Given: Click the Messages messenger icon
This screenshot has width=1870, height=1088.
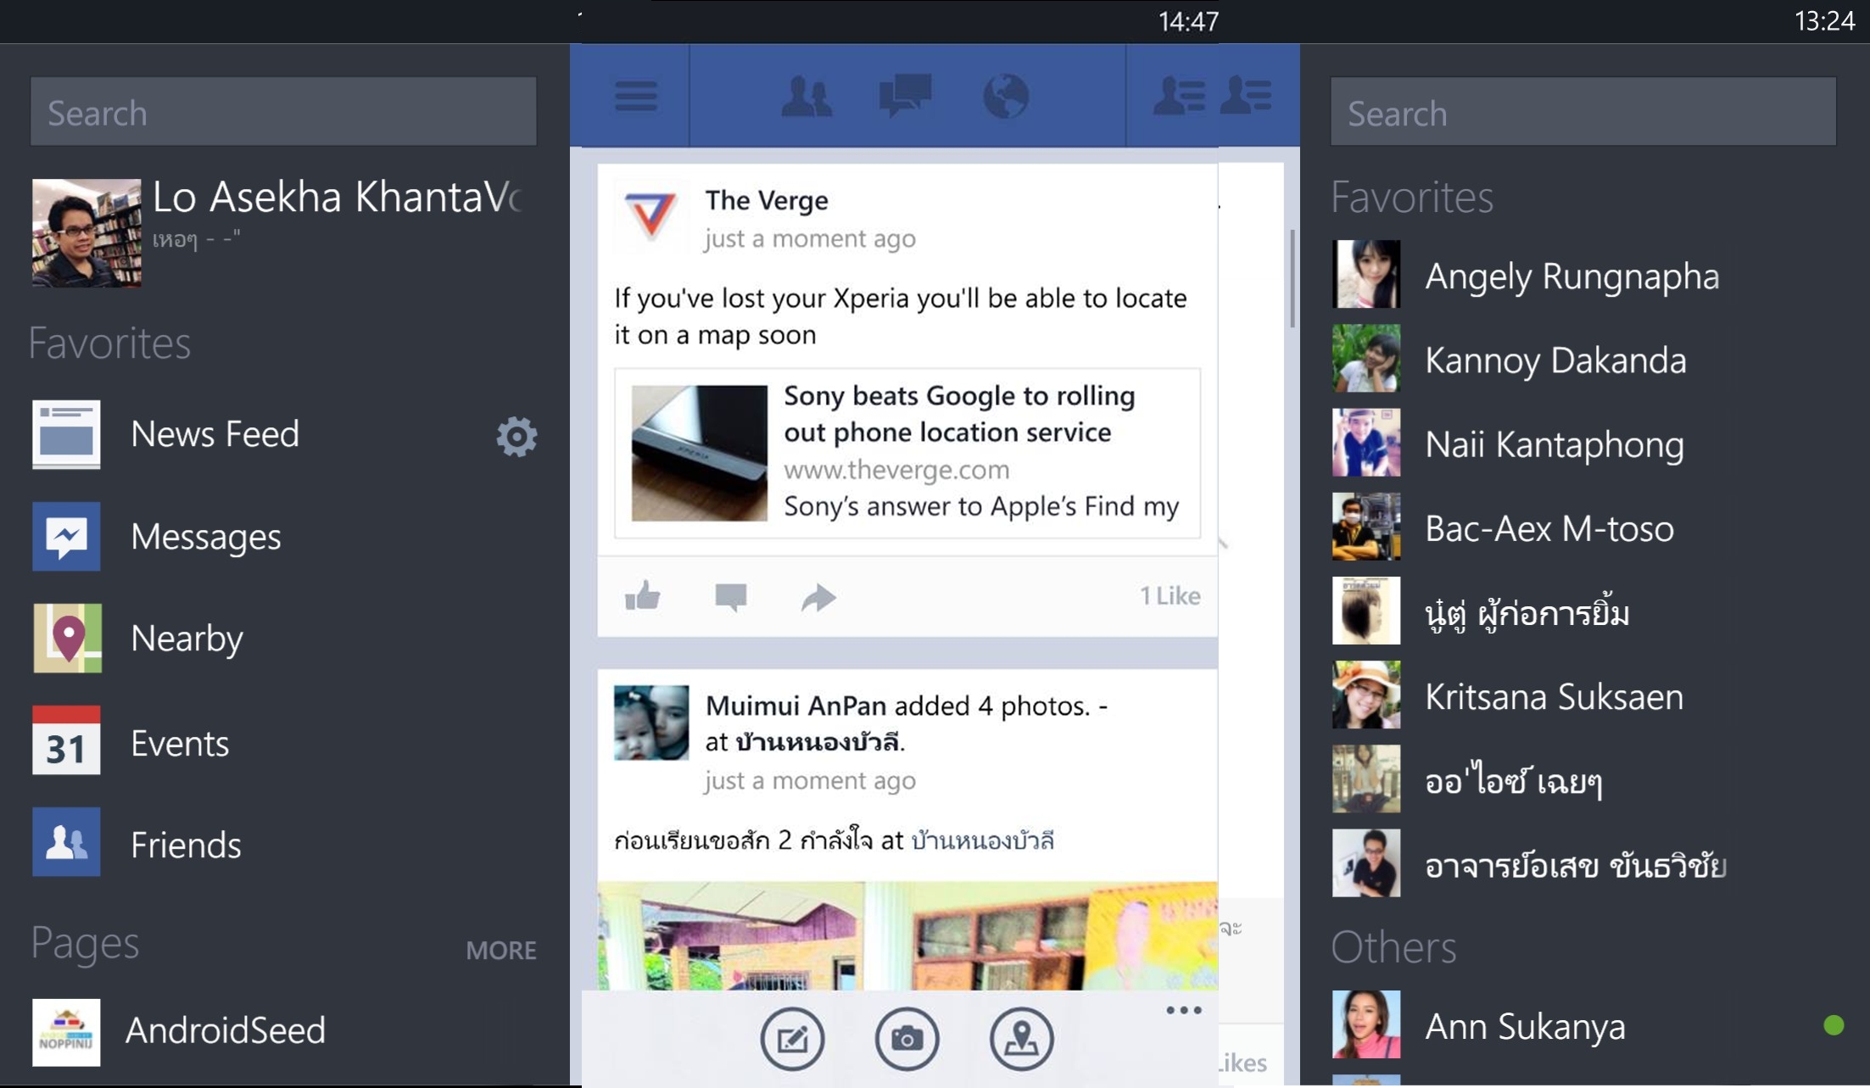Looking at the screenshot, I should pyautogui.click(x=66, y=536).
